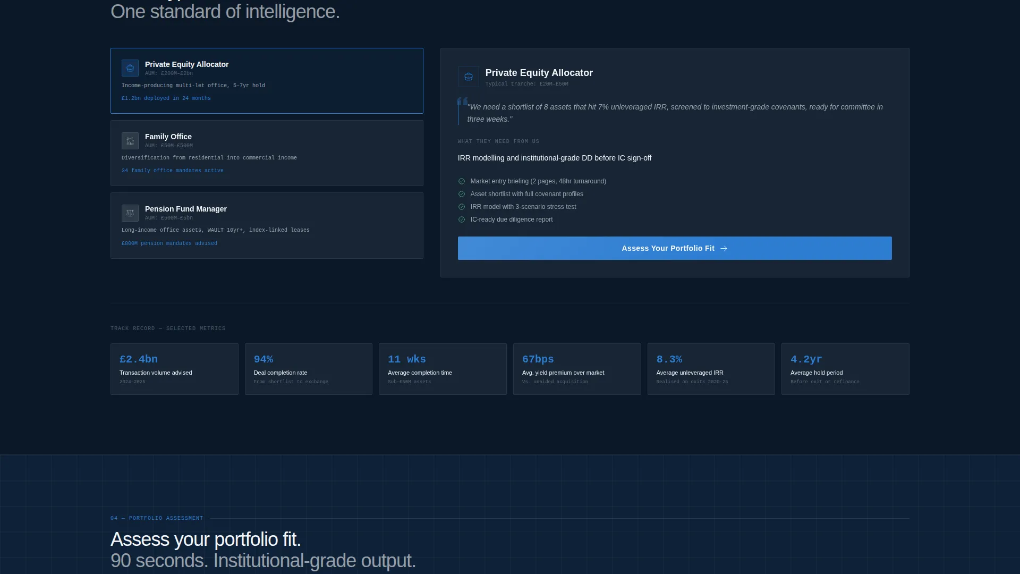Click the Assess Your Portfolio Fit button

[675, 248]
